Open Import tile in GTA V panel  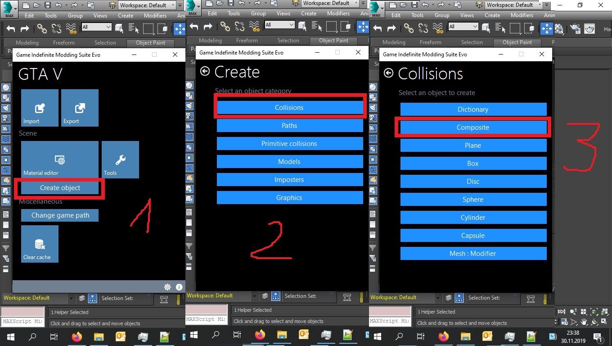coord(40,108)
